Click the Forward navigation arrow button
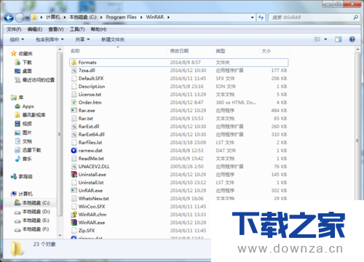The image size is (364, 262). pyautogui.click(x=20, y=17)
